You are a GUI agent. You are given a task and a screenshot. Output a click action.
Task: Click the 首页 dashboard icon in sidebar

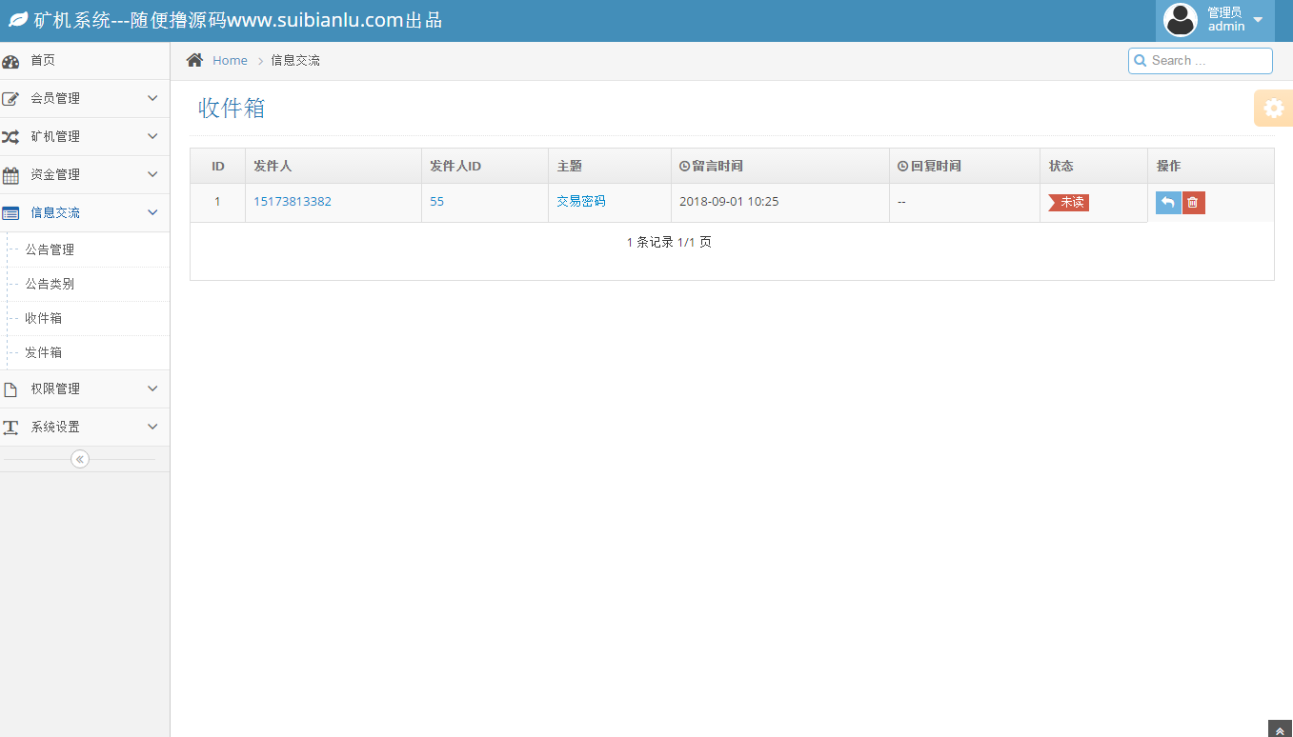coord(10,61)
